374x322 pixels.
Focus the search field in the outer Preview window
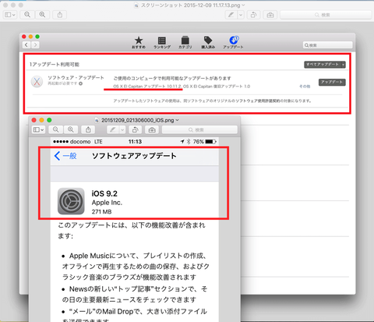(326, 15)
